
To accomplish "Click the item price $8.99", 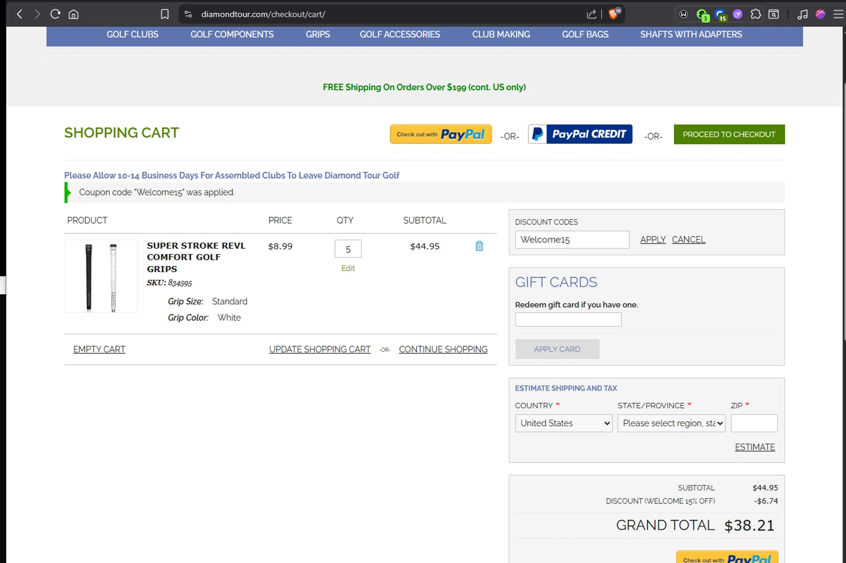I will 280,246.
